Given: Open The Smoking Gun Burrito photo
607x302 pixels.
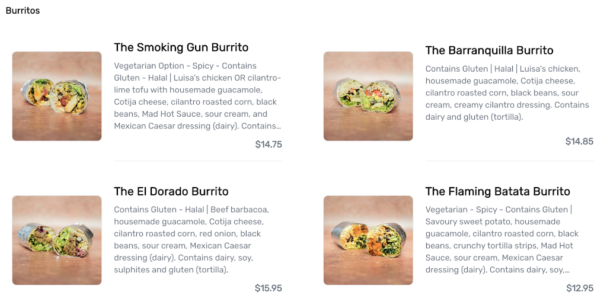Looking at the screenshot, I should point(57,96).
